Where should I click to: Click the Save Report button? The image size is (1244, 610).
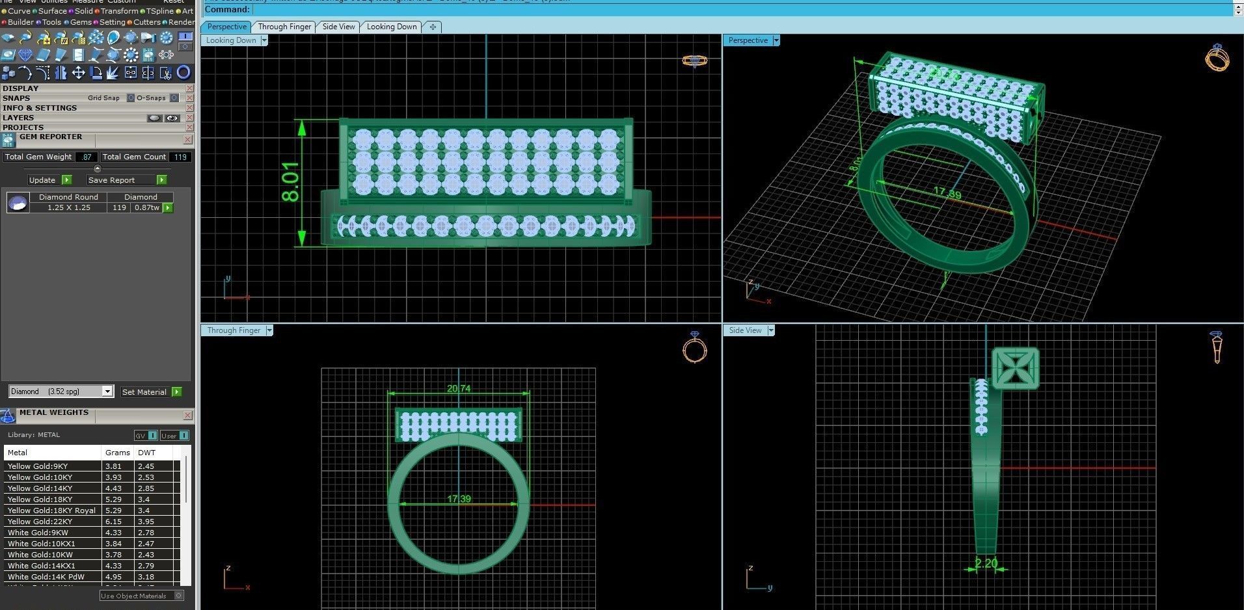127,180
